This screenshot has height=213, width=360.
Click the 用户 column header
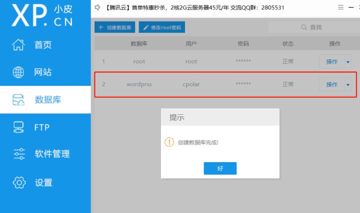[191, 43]
